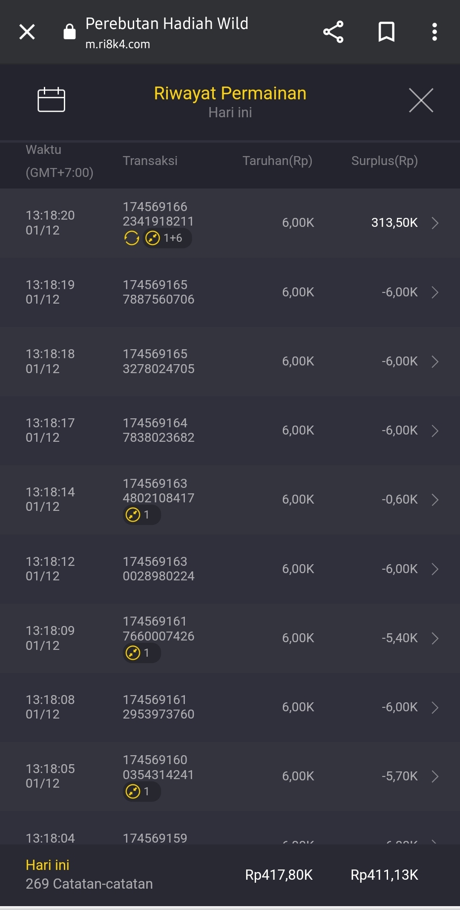460x910 pixels.
Task: Tap the 1+6 multiplier badge
Action: pyautogui.click(x=167, y=238)
